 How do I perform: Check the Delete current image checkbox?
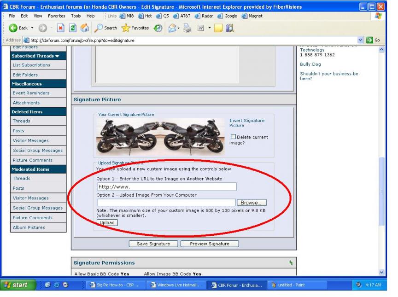click(x=233, y=137)
